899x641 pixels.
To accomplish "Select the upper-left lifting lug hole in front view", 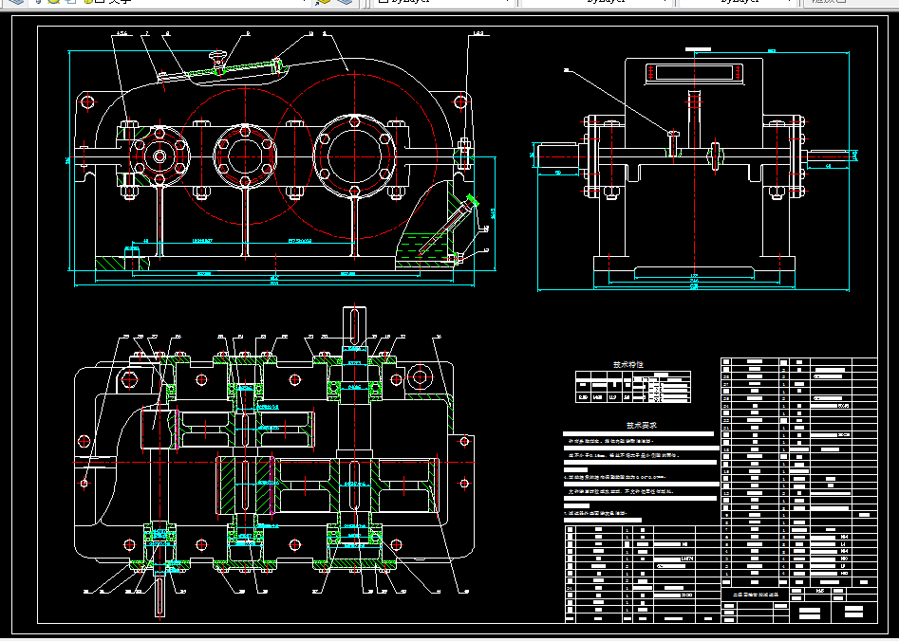I will click(87, 102).
